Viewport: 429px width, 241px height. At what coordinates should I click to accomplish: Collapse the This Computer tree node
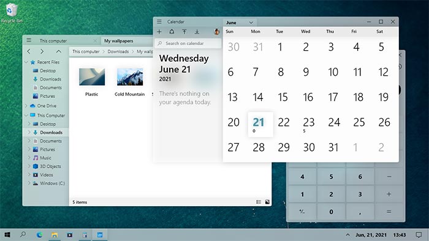[x=26, y=116]
